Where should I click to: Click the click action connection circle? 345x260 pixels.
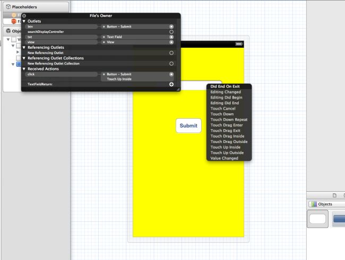[x=171, y=74]
